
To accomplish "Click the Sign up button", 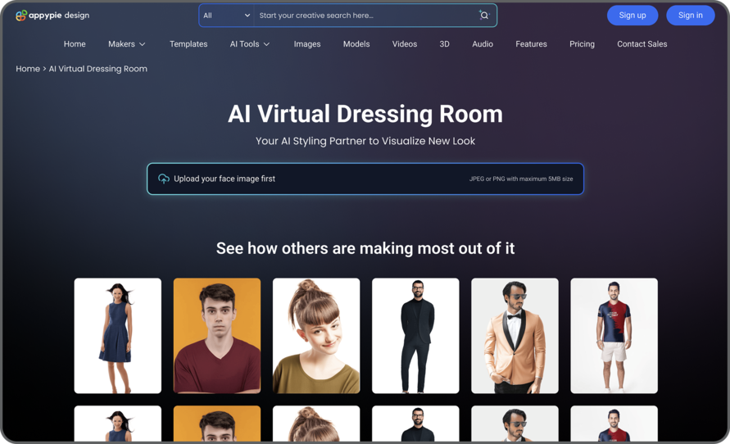I will pyautogui.click(x=633, y=16).
